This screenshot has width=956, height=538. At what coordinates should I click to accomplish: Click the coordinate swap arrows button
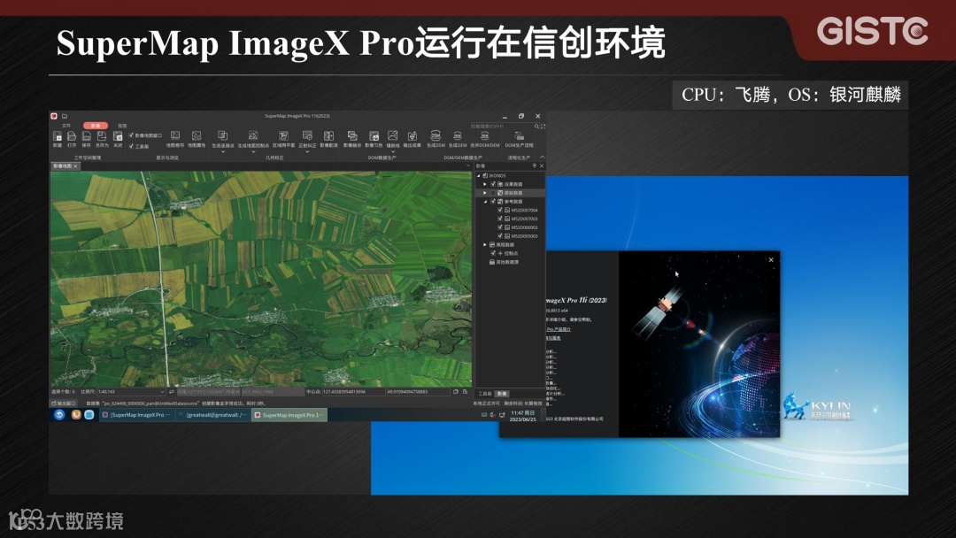[x=172, y=392]
